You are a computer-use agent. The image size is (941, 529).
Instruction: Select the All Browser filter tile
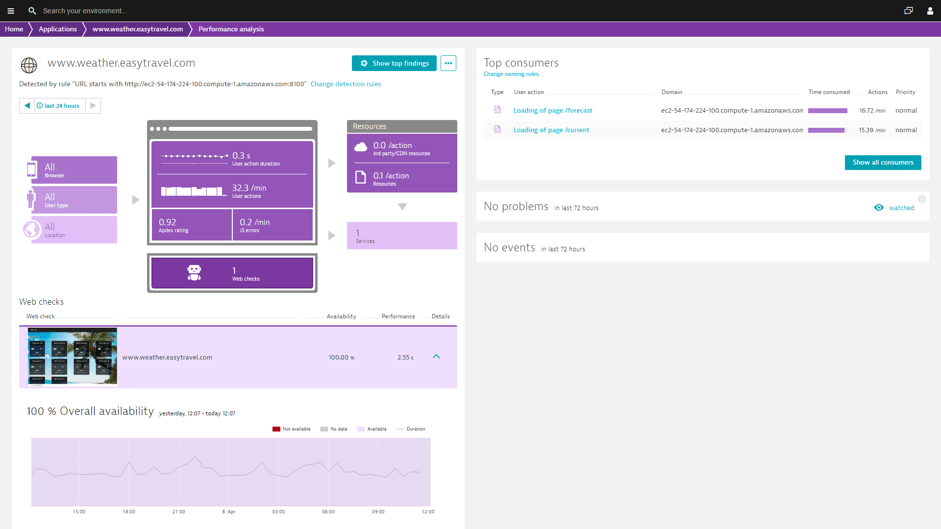point(74,170)
